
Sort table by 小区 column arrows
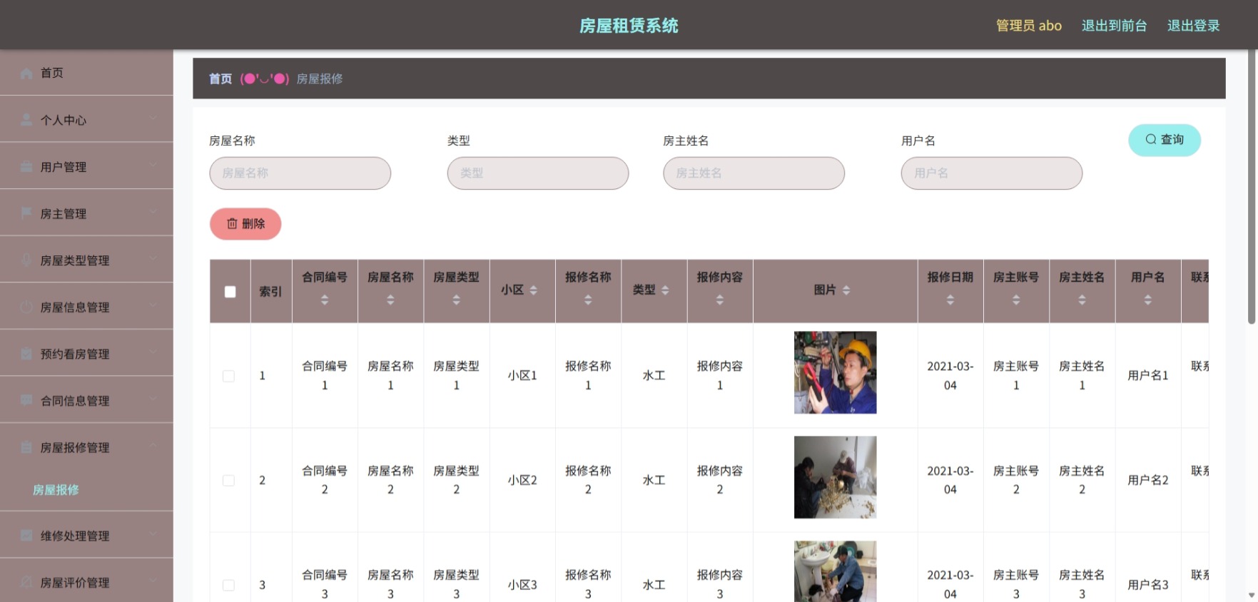(x=534, y=290)
